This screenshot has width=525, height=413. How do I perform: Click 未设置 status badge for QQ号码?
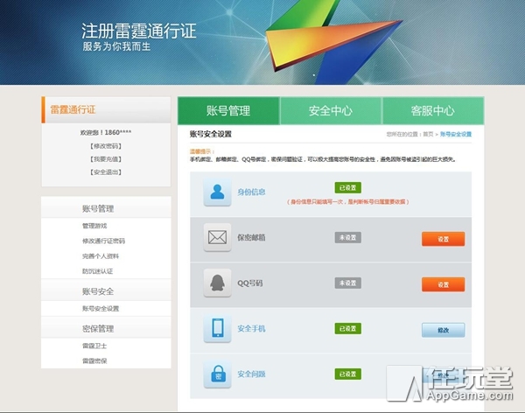(348, 283)
